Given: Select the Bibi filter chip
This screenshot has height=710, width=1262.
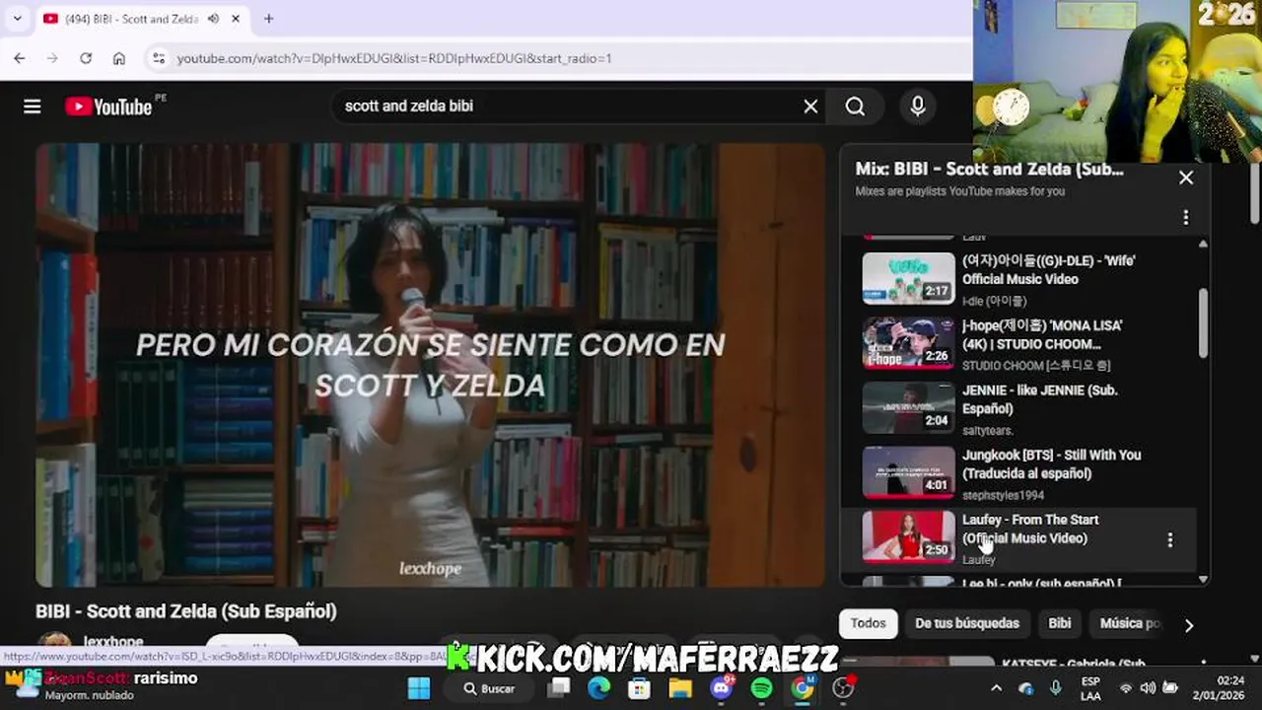Looking at the screenshot, I should (x=1060, y=623).
